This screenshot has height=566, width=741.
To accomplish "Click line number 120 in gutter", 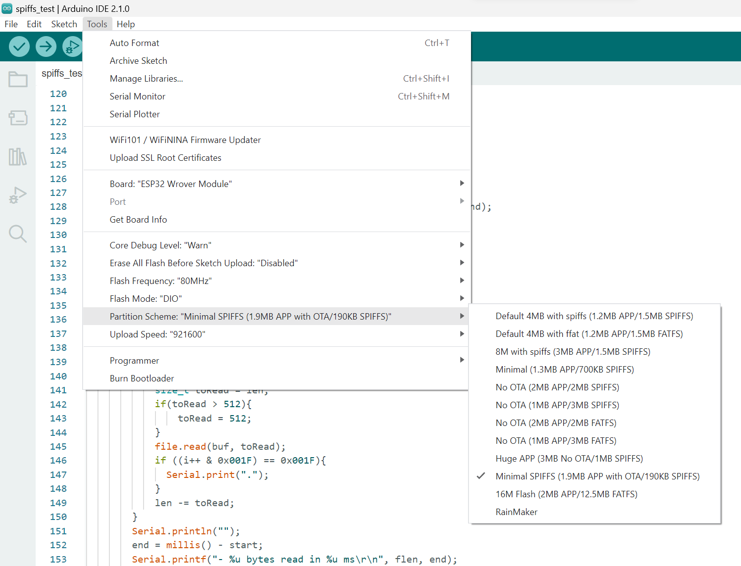I will (x=58, y=94).
